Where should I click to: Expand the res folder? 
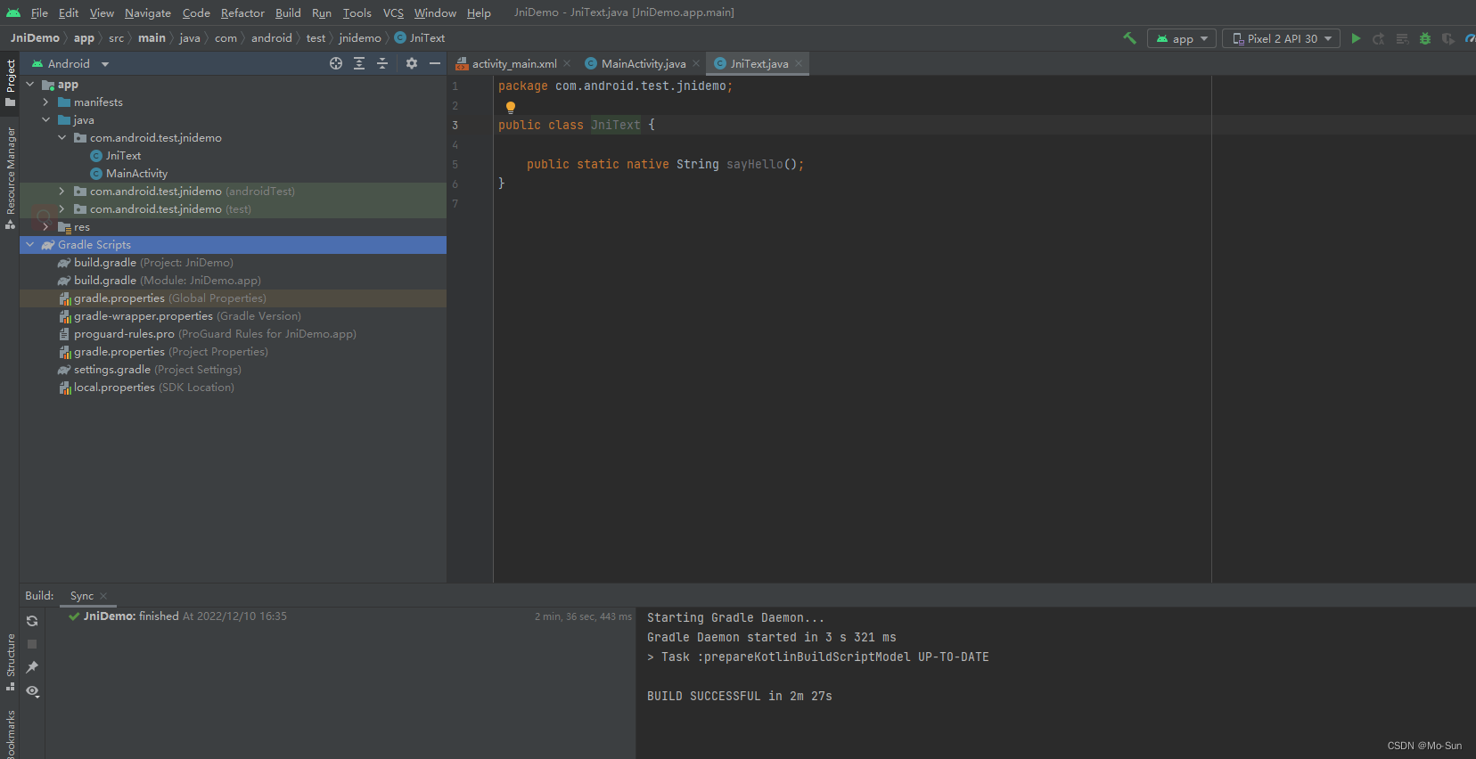pyautogui.click(x=46, y=227)
